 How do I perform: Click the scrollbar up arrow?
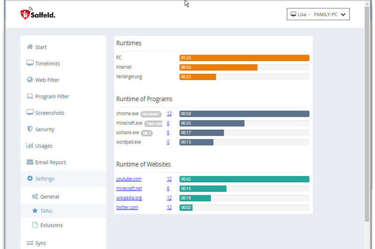[367, 4]
